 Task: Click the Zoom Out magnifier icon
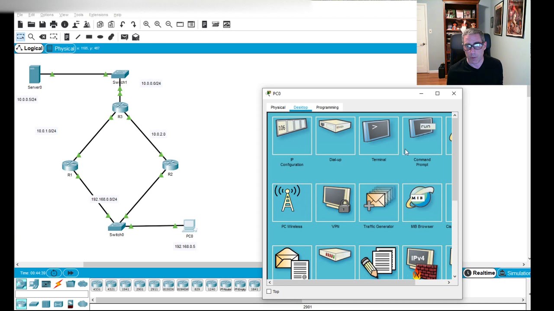pyautogui.click(x=169, y=25)
